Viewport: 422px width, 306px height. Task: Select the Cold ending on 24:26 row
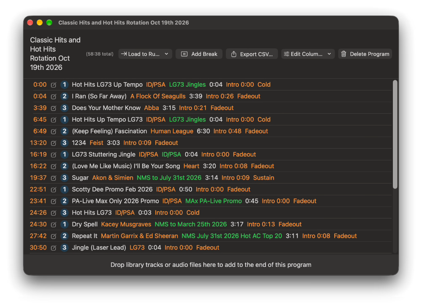[x=193, y=213]
